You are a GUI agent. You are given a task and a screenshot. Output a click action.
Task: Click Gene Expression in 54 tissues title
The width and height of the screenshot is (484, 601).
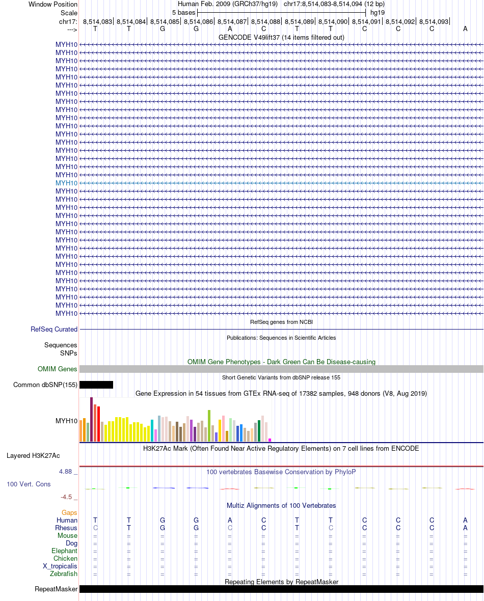[x=281, y=394]
